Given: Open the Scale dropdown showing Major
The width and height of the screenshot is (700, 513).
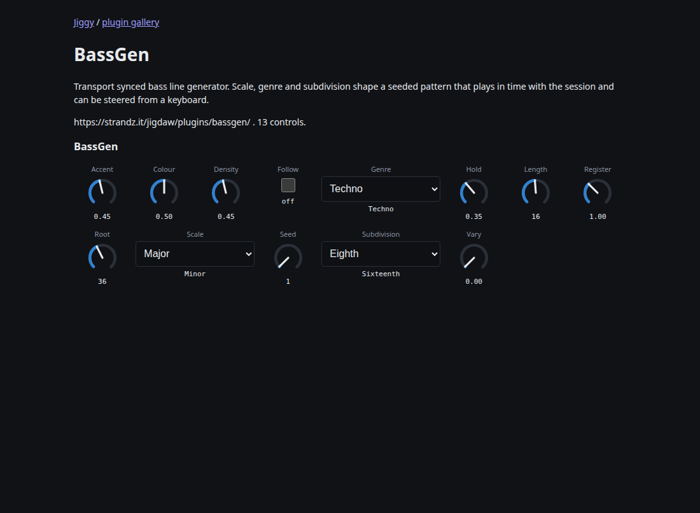Looking at the screenshot, I should pos(195,253).
